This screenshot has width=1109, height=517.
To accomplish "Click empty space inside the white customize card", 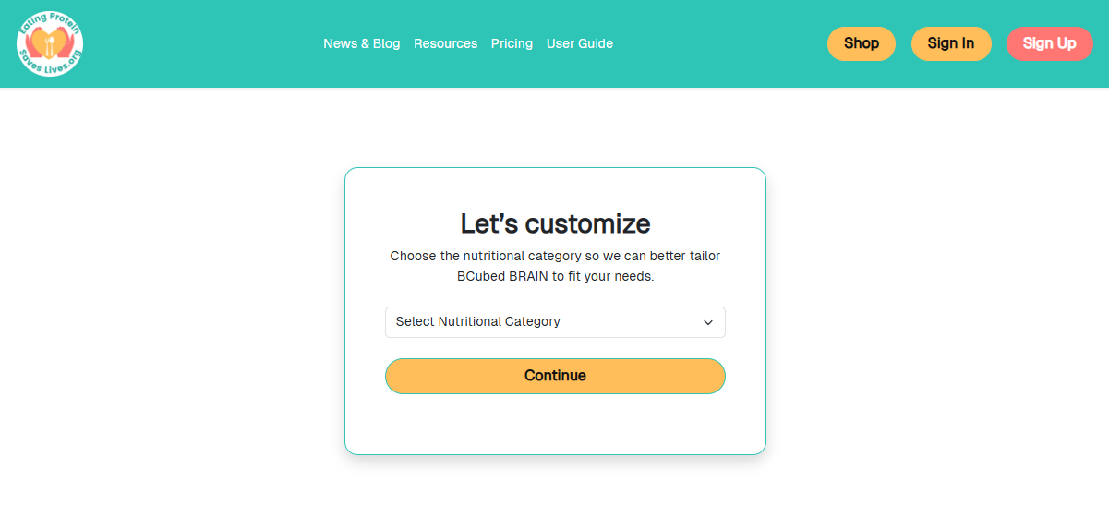I will (555, 425).
